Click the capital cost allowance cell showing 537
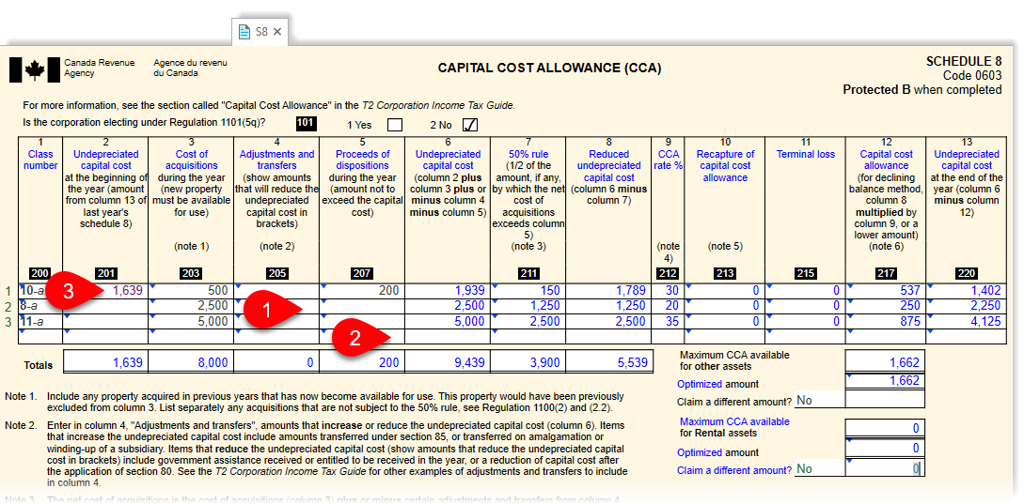 pos(886,291)
